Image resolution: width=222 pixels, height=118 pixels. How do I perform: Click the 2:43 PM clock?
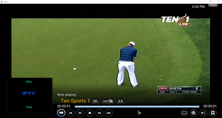point(198,7)
